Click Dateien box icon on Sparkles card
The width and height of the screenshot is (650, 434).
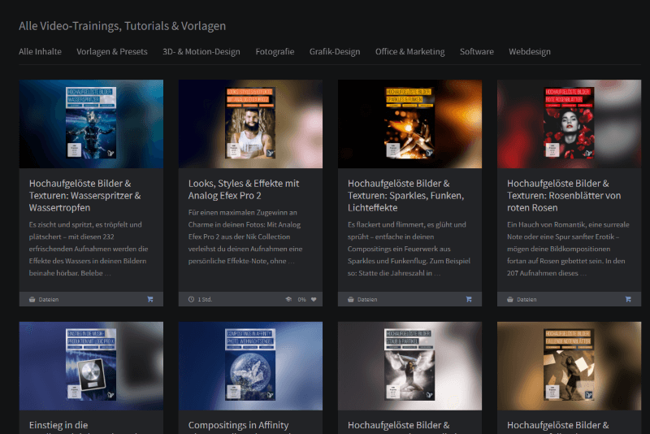click(351, 299)
